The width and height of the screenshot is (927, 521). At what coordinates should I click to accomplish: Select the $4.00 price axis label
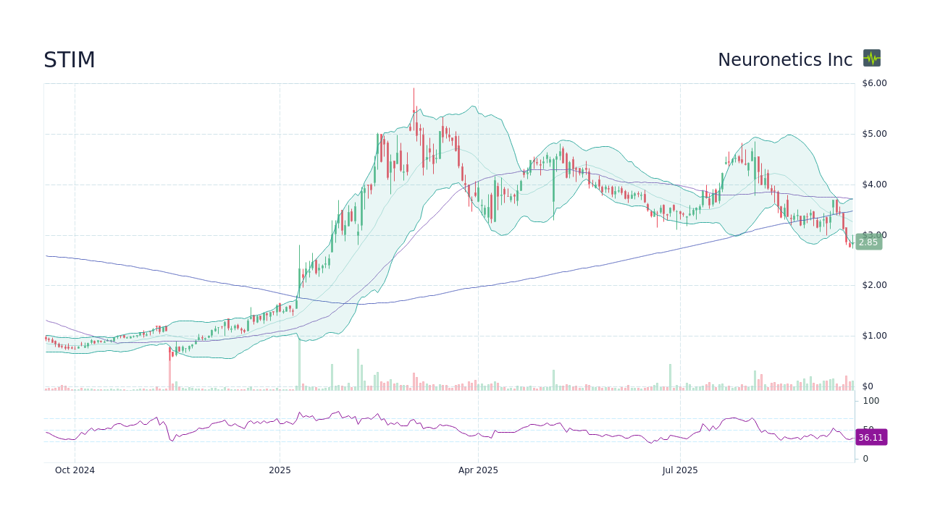874,185
